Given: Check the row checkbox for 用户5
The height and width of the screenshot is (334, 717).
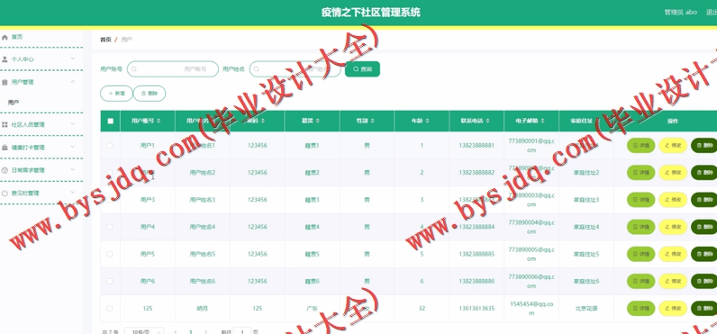Looking at the screenshot, I should click(x=110, y=254).
